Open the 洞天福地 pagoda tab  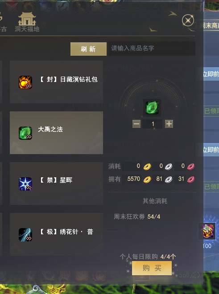point(27,22)
